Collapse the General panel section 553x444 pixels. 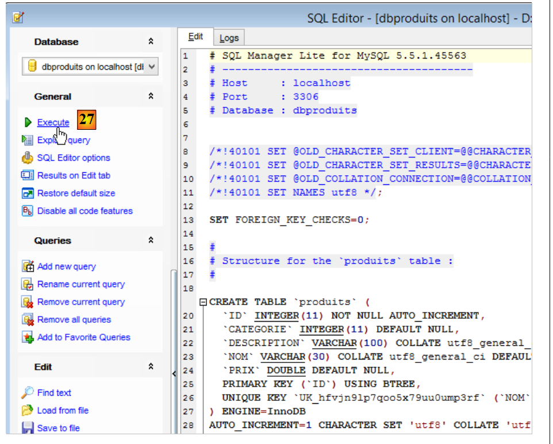pyautogui.click(x=151, y=96)
